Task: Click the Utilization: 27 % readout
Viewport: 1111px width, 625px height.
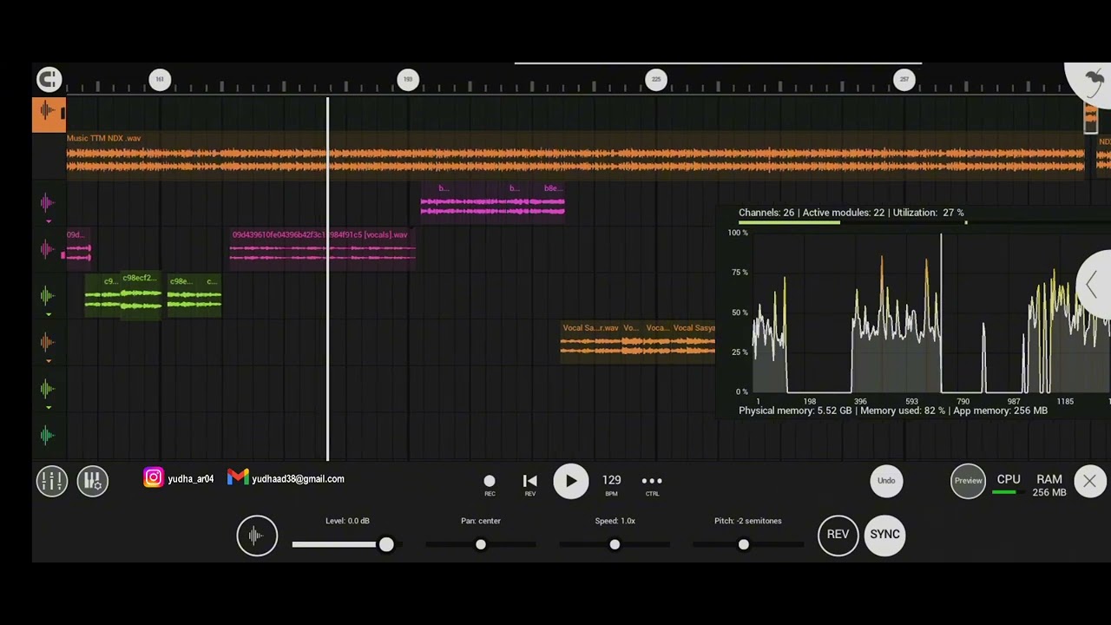Action: (x=929, y=213)
